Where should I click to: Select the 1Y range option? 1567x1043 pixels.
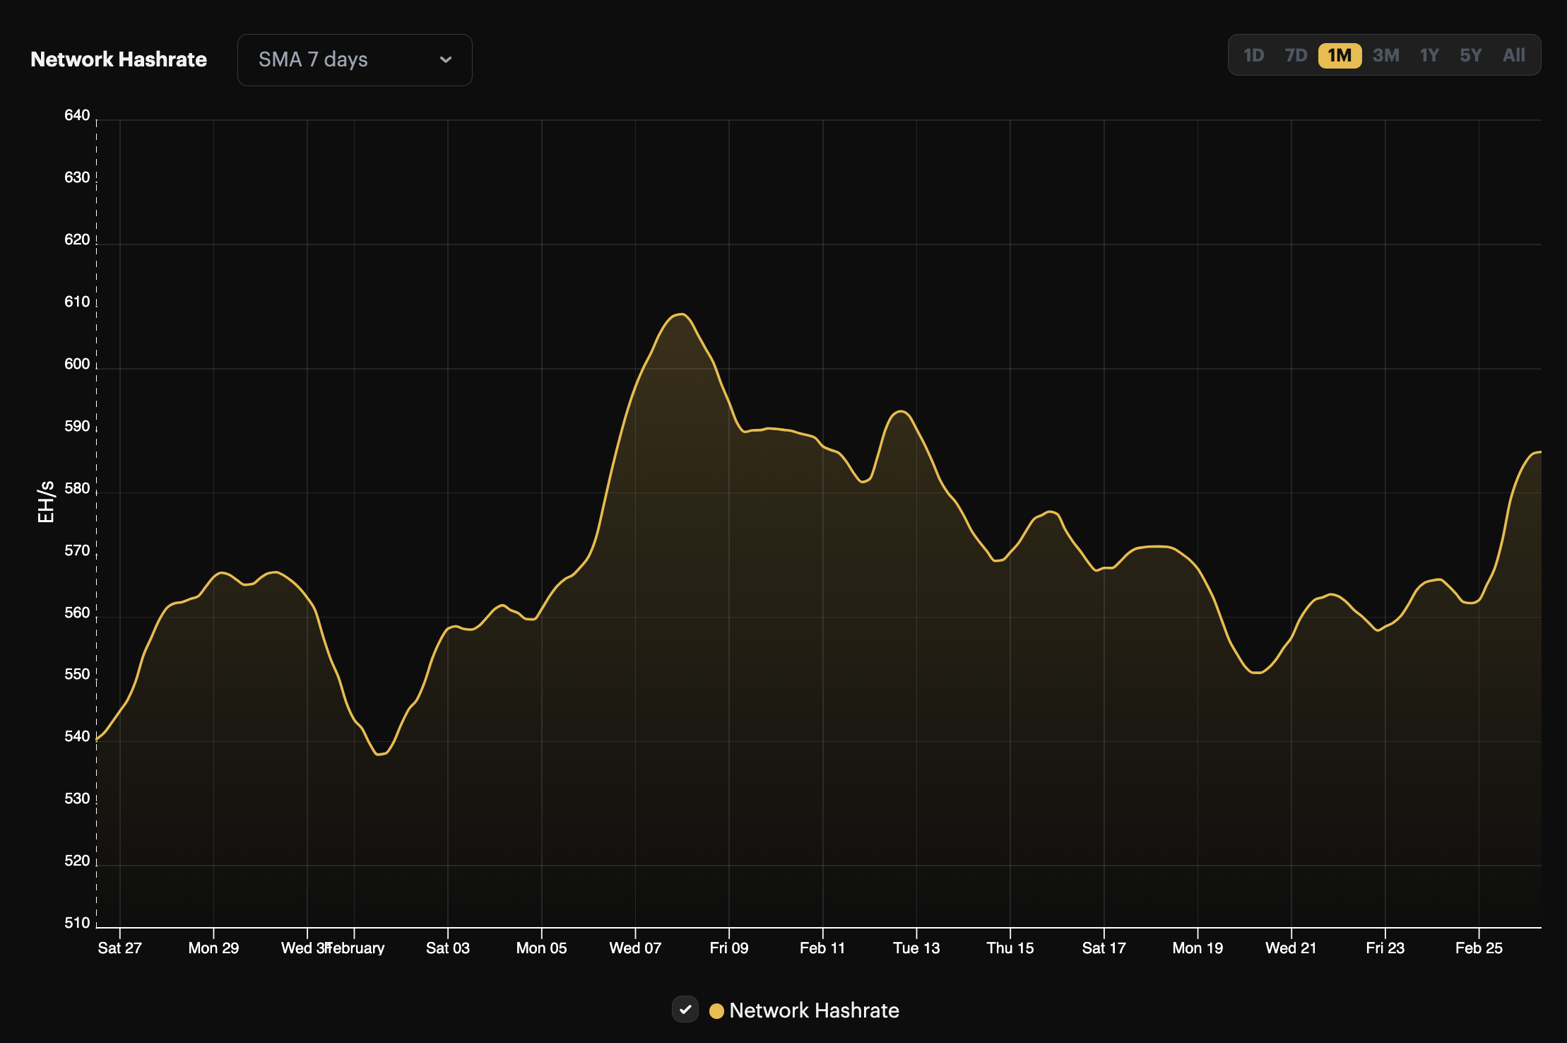click(x=1429, y=54)
